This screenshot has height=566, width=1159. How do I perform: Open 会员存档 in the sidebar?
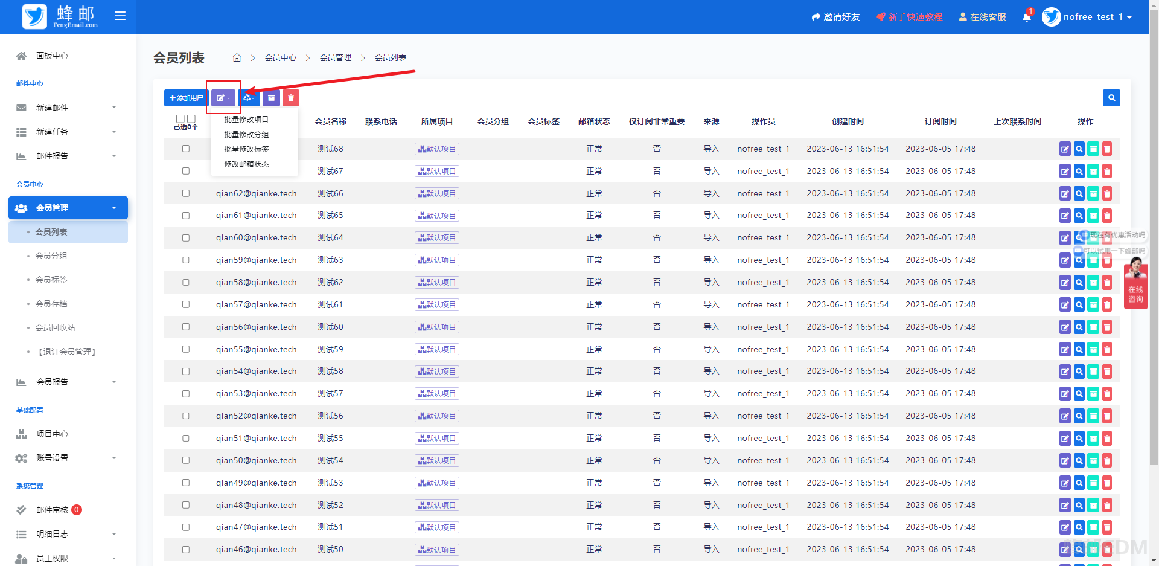51,304
